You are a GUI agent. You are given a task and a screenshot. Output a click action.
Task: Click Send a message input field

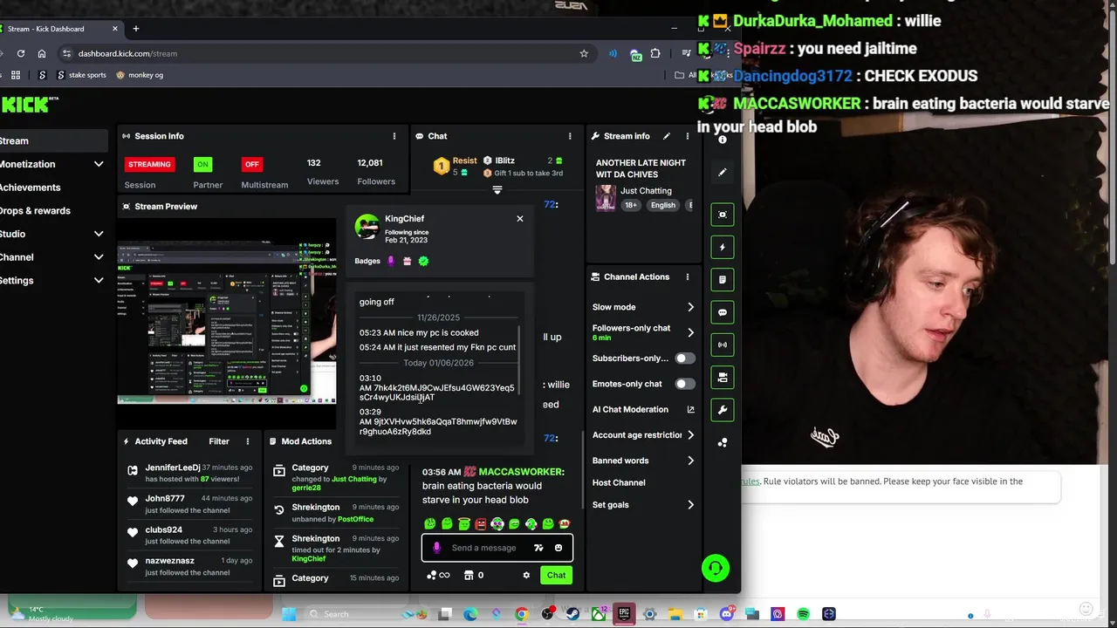tap(484, 548)
